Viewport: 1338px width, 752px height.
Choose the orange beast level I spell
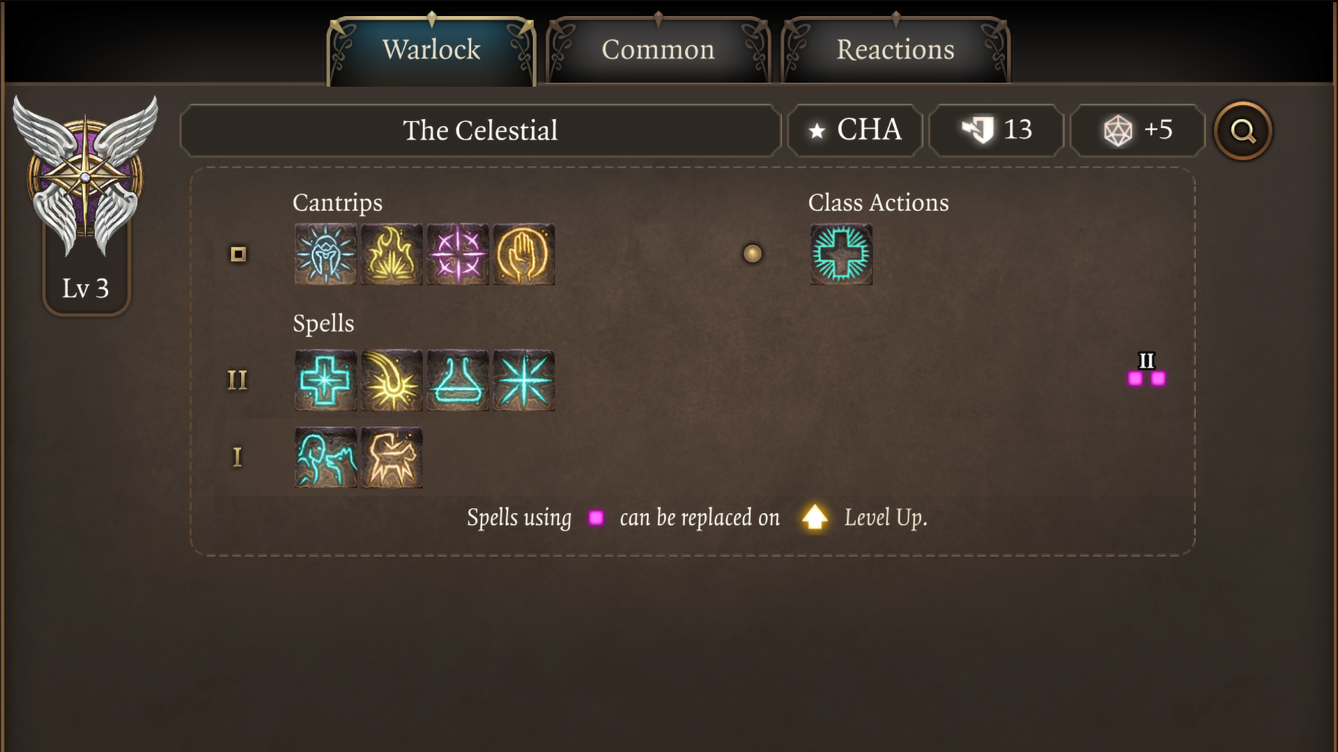(392, 457)
